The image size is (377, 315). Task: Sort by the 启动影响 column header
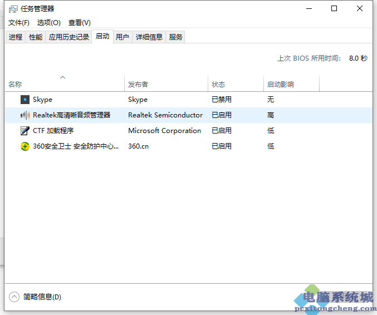292,83
